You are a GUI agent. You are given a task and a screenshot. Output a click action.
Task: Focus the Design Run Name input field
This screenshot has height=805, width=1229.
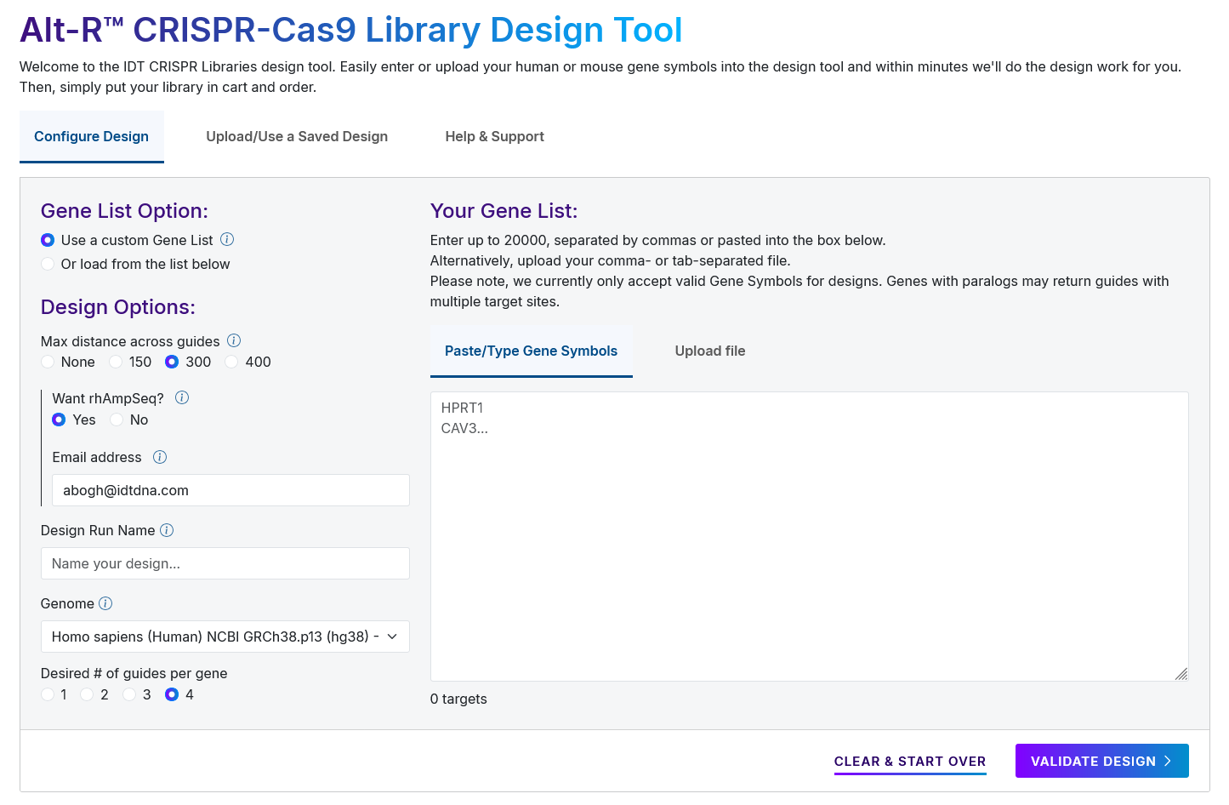[225, 564]
